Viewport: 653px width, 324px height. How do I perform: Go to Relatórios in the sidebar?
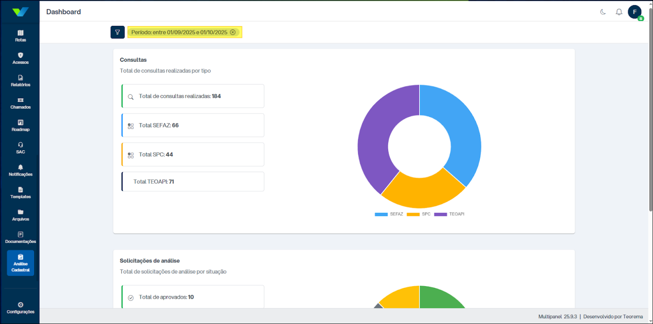coord(21,81)
